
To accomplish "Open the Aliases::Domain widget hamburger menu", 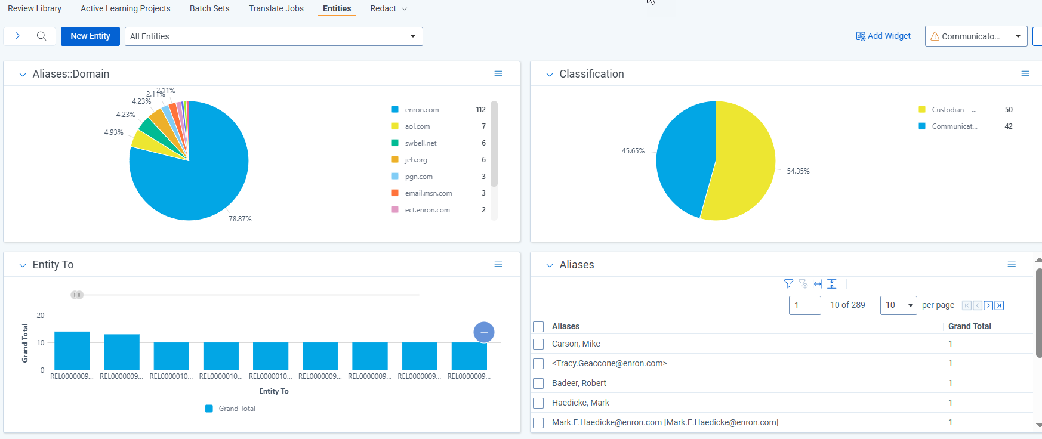I will [498, 73].
